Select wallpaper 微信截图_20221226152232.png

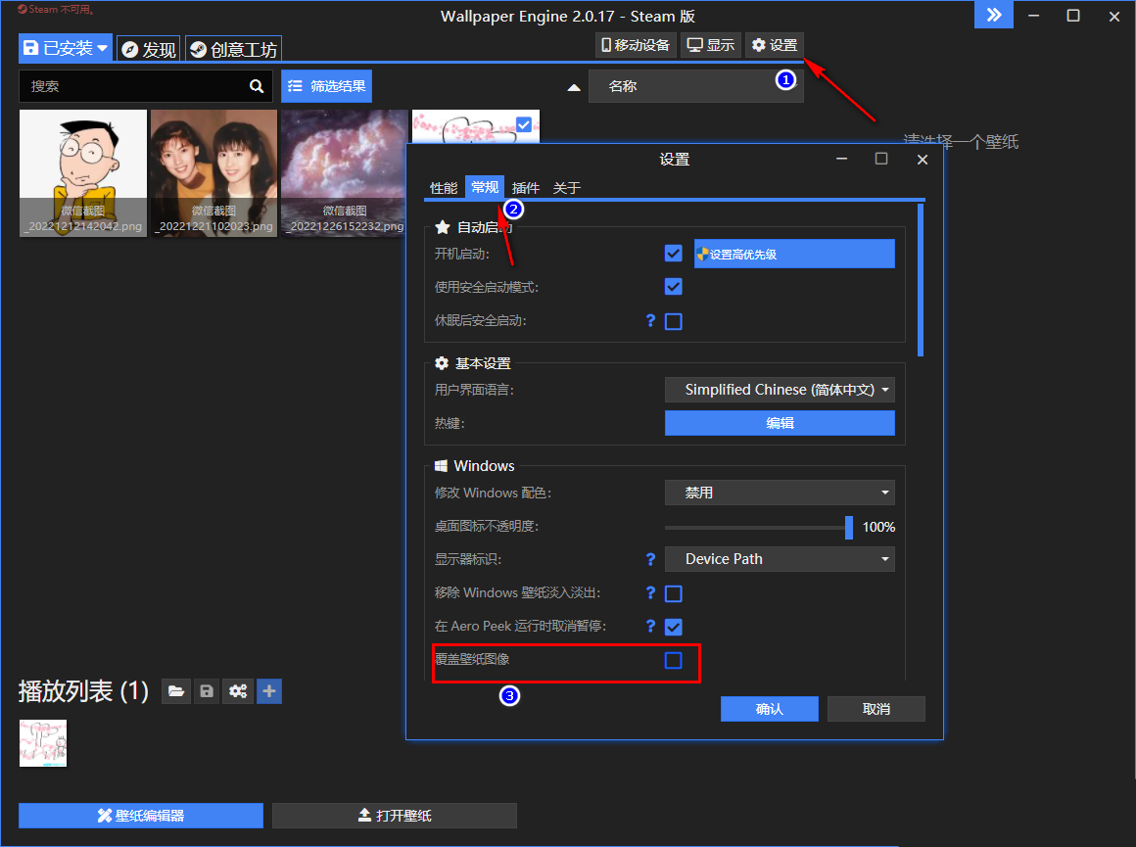(x=345, y=173)
